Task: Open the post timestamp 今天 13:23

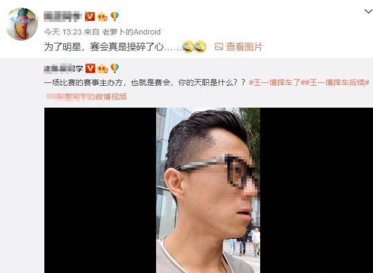Action: (63, 32)
